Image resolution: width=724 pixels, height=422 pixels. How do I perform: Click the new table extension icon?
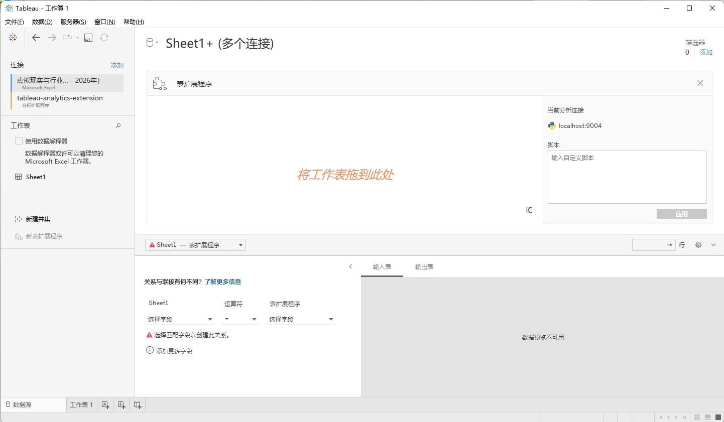tap(19, 236)
